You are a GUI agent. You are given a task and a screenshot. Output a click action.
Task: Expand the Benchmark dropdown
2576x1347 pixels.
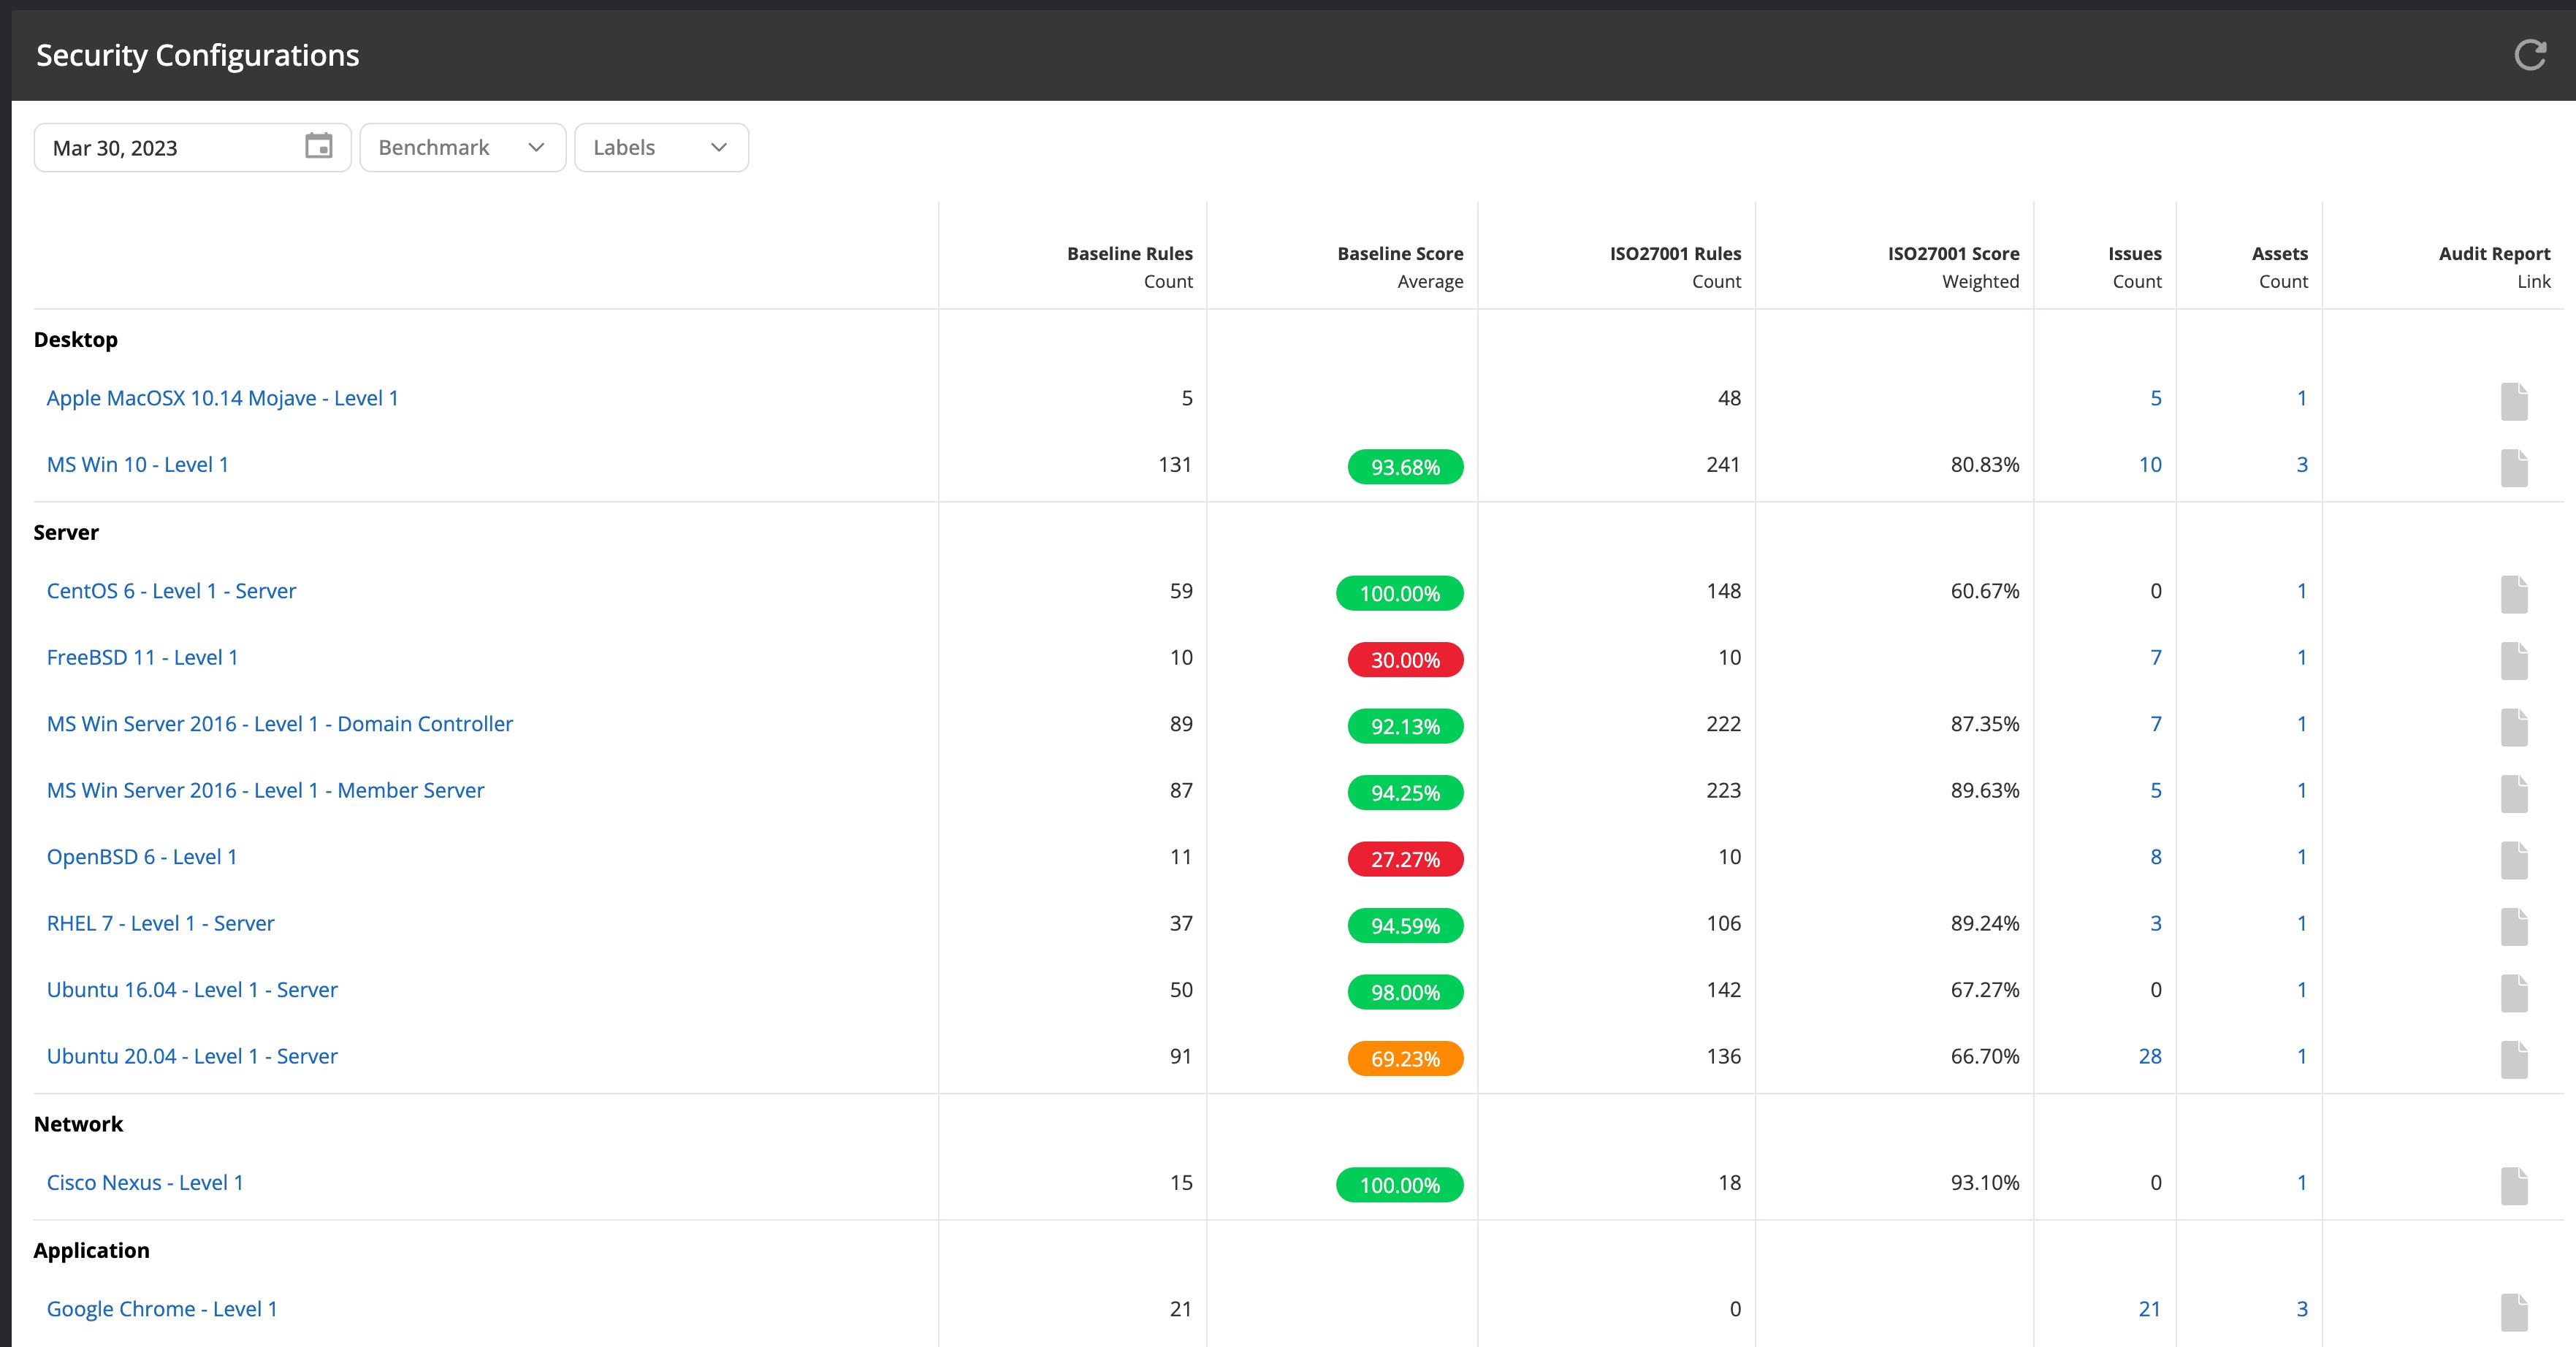[x=462, y=147]
